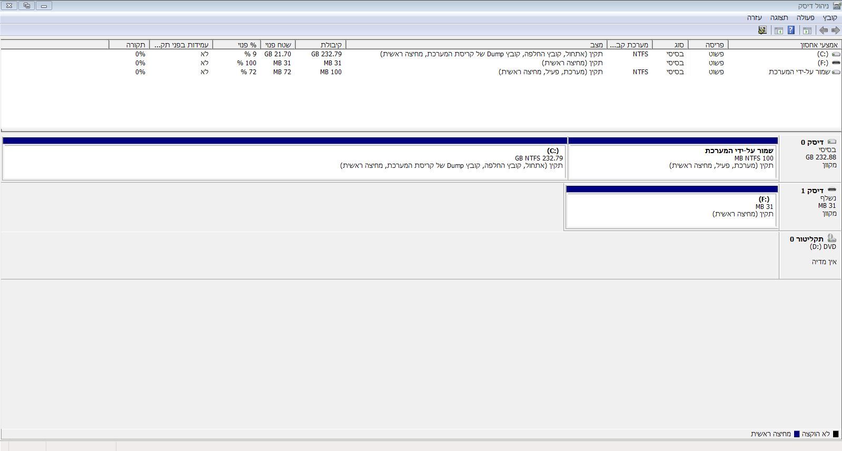Click the drive icon beside (F:) in volume list
This screenshot has width=842, height=451.
pos(836,63)
